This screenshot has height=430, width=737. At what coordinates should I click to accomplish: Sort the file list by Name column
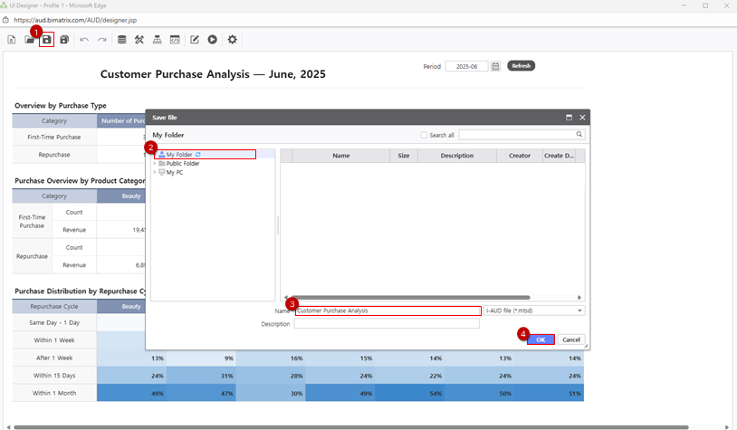[340, 156]
